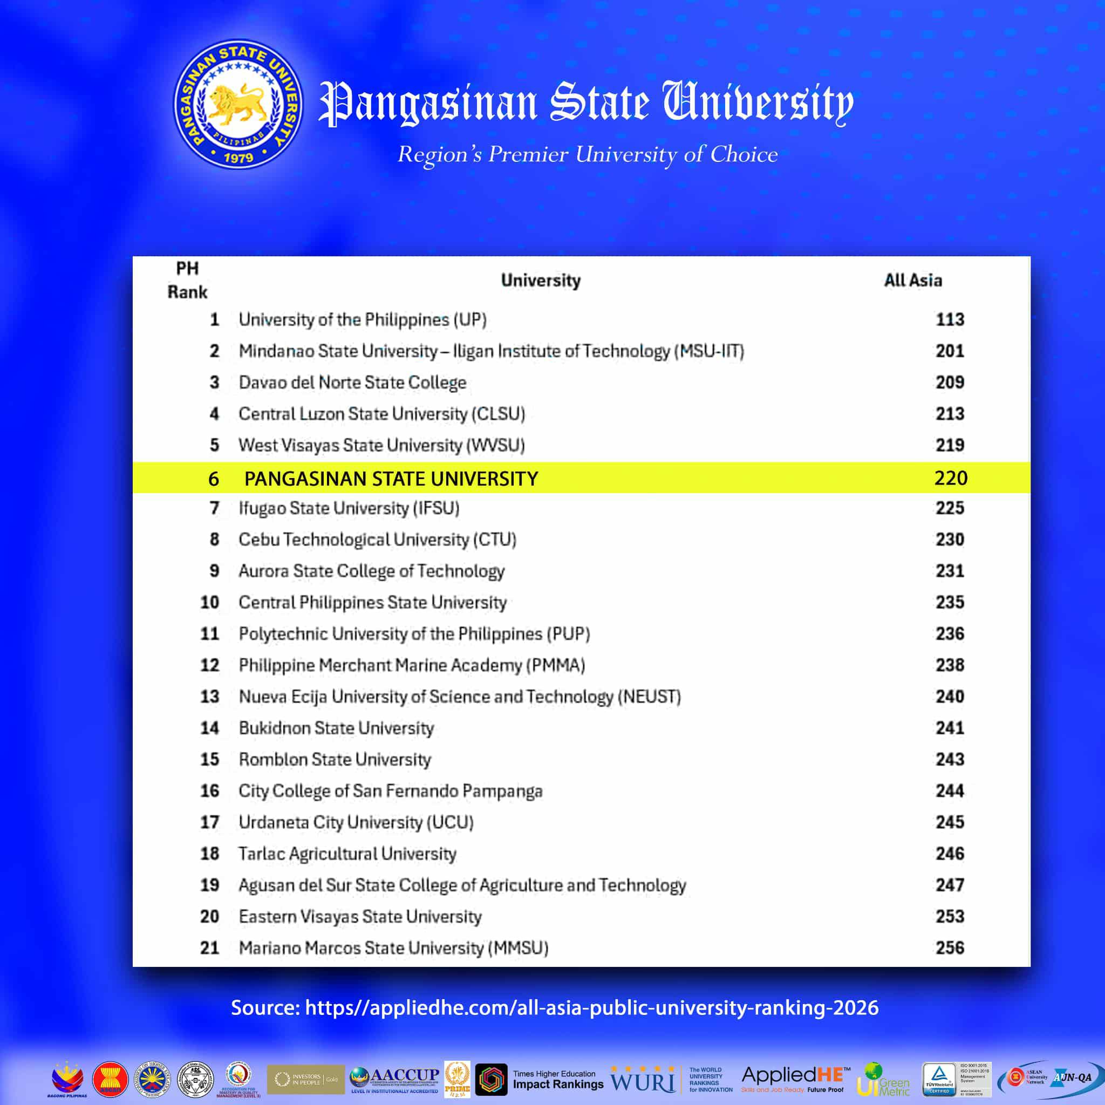The width and height of the screenshot is (1105, 1105).
Task: Select the University of the Philippines (UP) row
Action: click(362, 320)
